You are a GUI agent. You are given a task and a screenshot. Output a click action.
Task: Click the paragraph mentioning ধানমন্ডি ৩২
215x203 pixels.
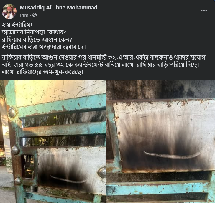104,65
